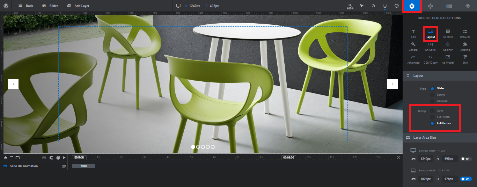
Task: Open the Defaults options section
Action: coord(465,34)
